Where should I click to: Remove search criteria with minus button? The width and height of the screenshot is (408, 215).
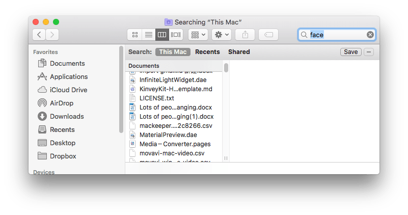coord(369,52)
